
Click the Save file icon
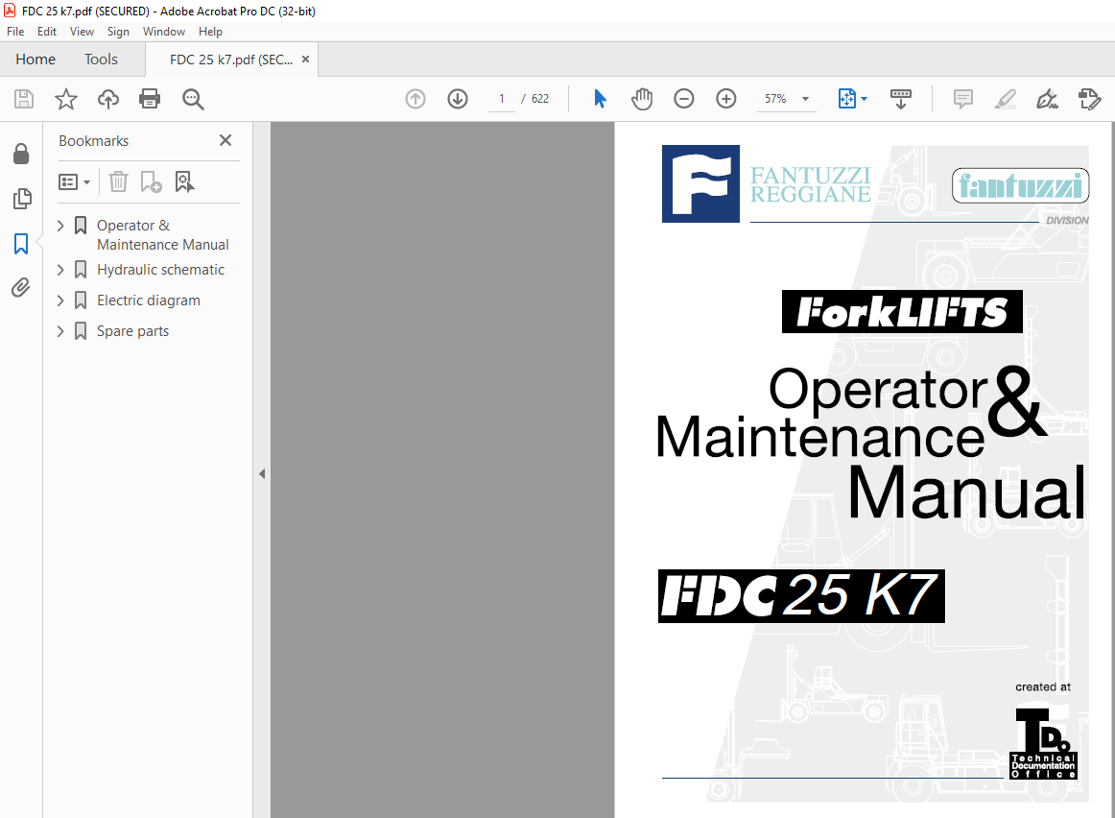pos(24,99)
